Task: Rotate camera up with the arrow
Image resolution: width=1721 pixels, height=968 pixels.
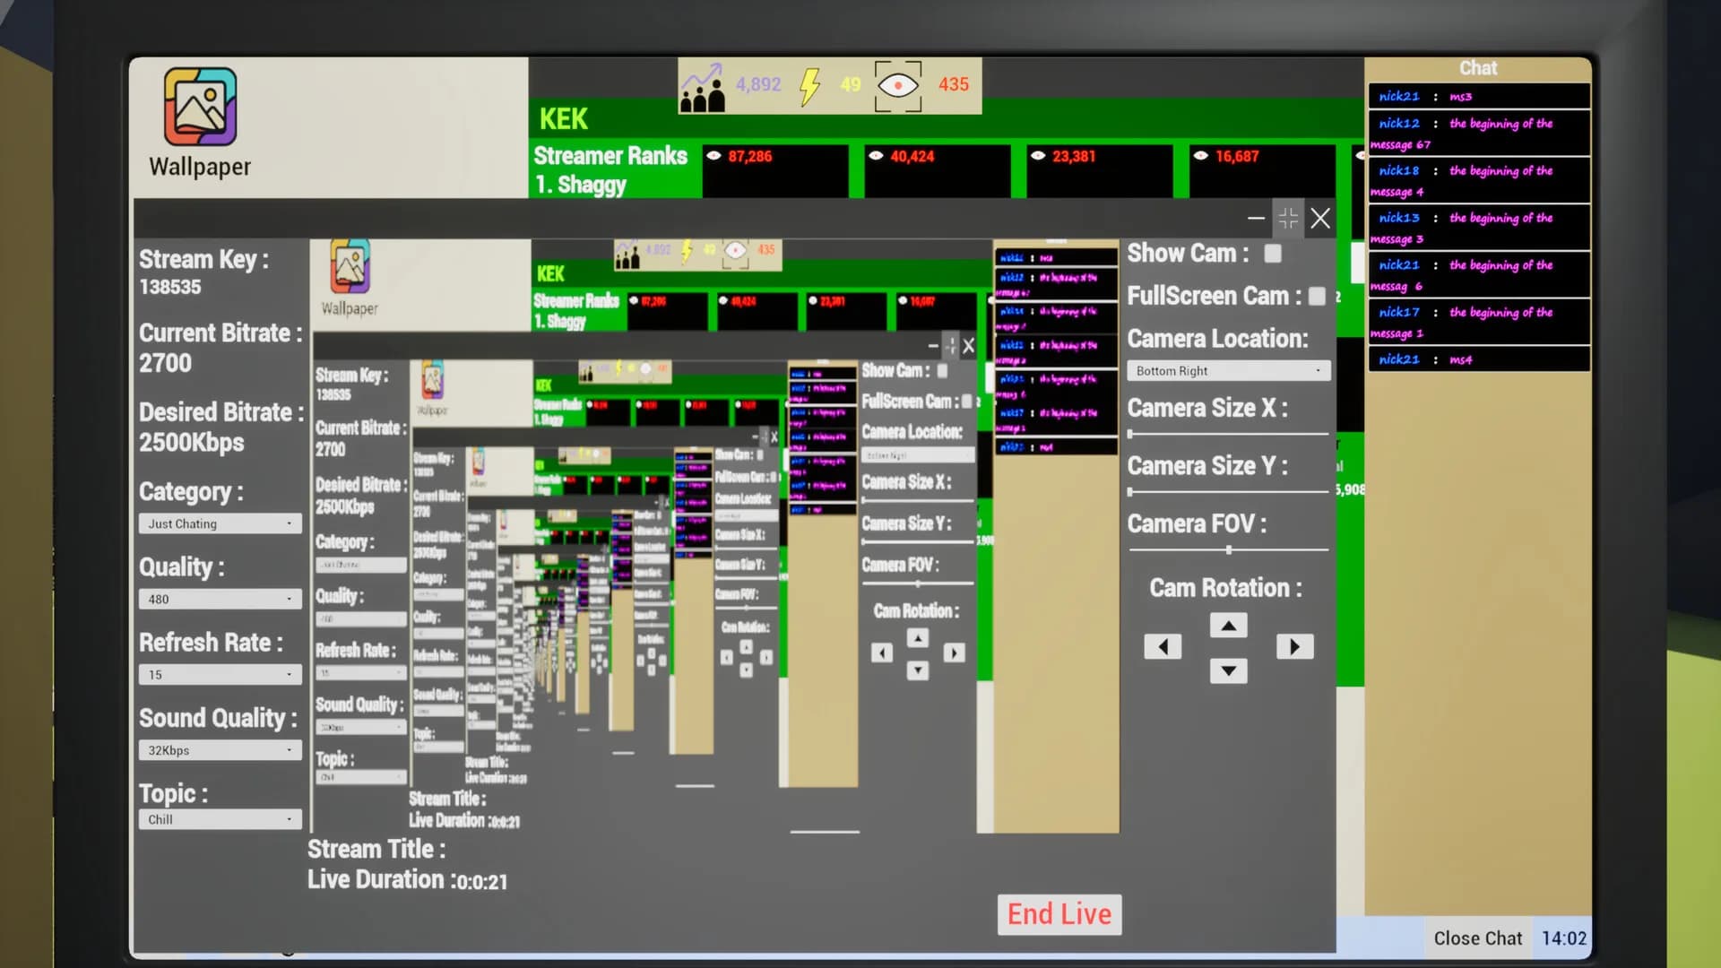Action: tap(1228, 625)
